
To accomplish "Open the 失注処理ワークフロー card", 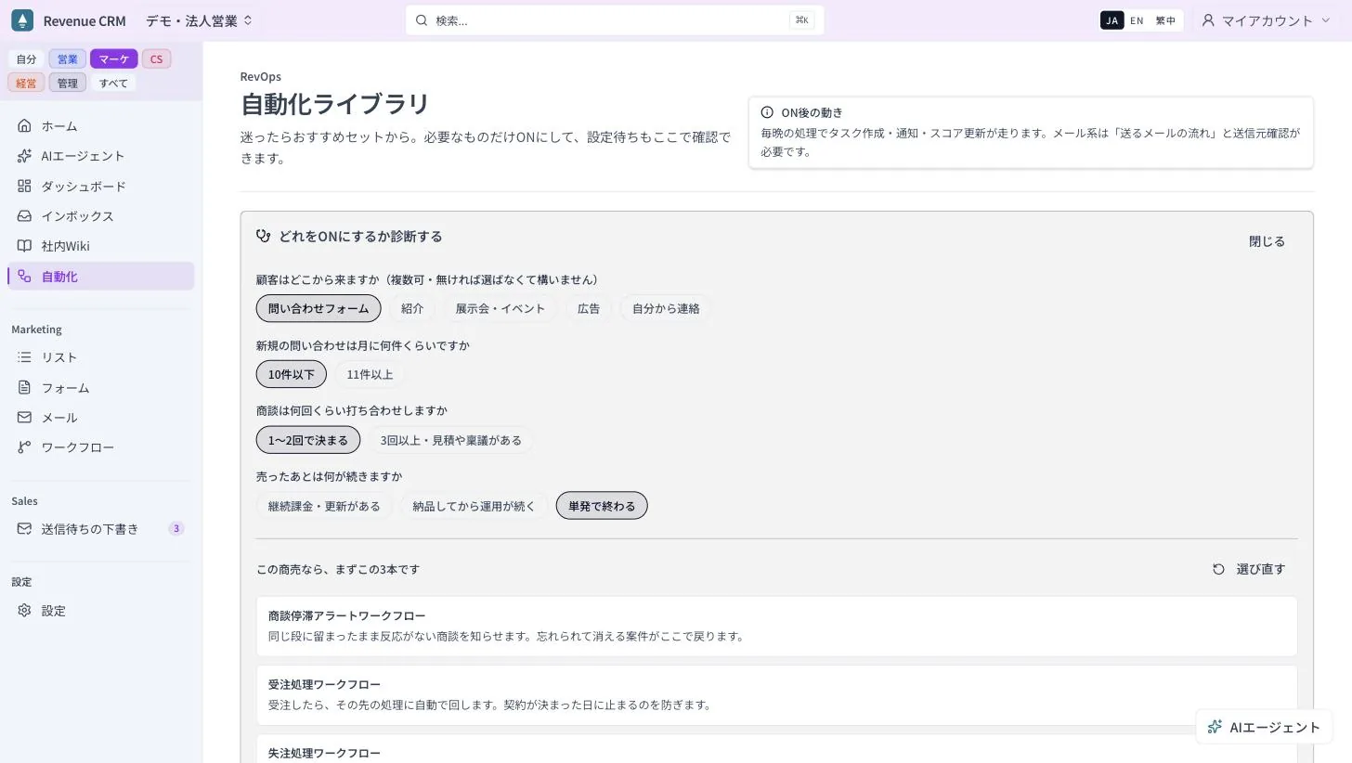I will click(776, 749).
